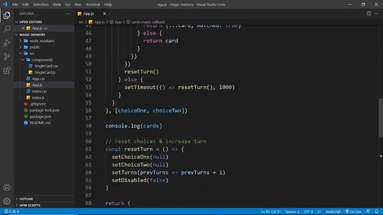Screen dimensions: 383x215
Task: Click the Go Live button
Action: click(x=354, y=211)
